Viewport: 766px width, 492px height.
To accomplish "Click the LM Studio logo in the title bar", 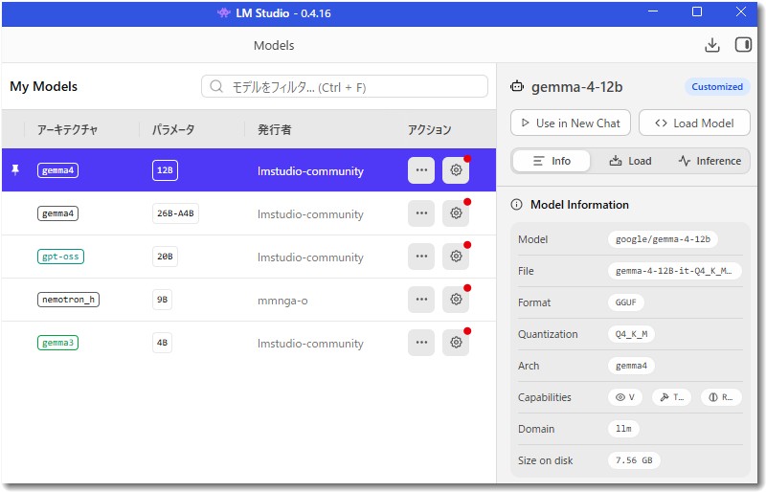I will coord(224,13).
